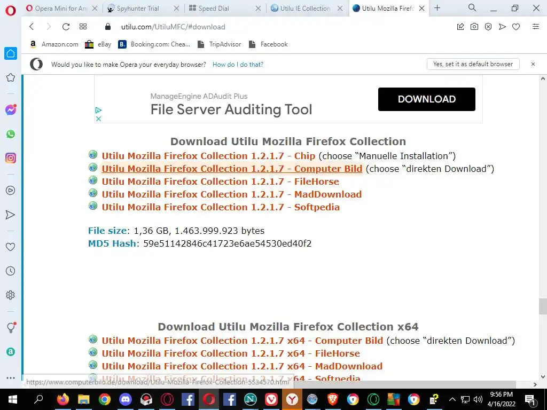Open the volume control in system tray

478,399
